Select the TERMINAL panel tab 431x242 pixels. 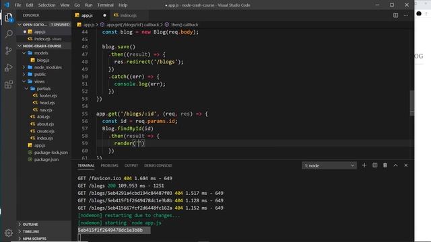pyautogui.click(x=86, y=165)
